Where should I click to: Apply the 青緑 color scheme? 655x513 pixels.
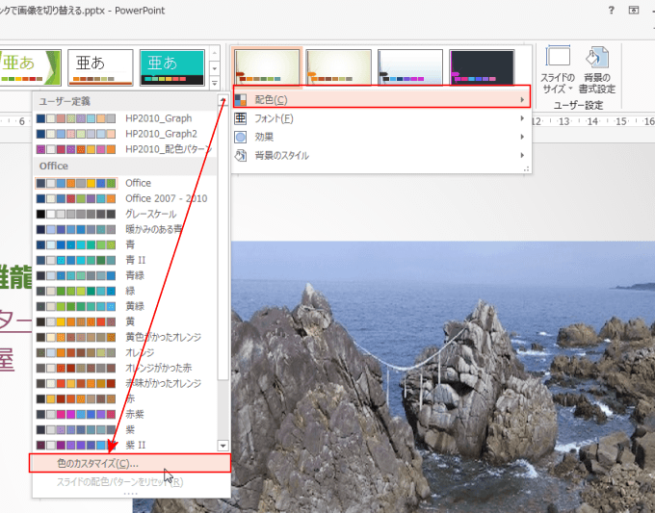pos(125,275)
